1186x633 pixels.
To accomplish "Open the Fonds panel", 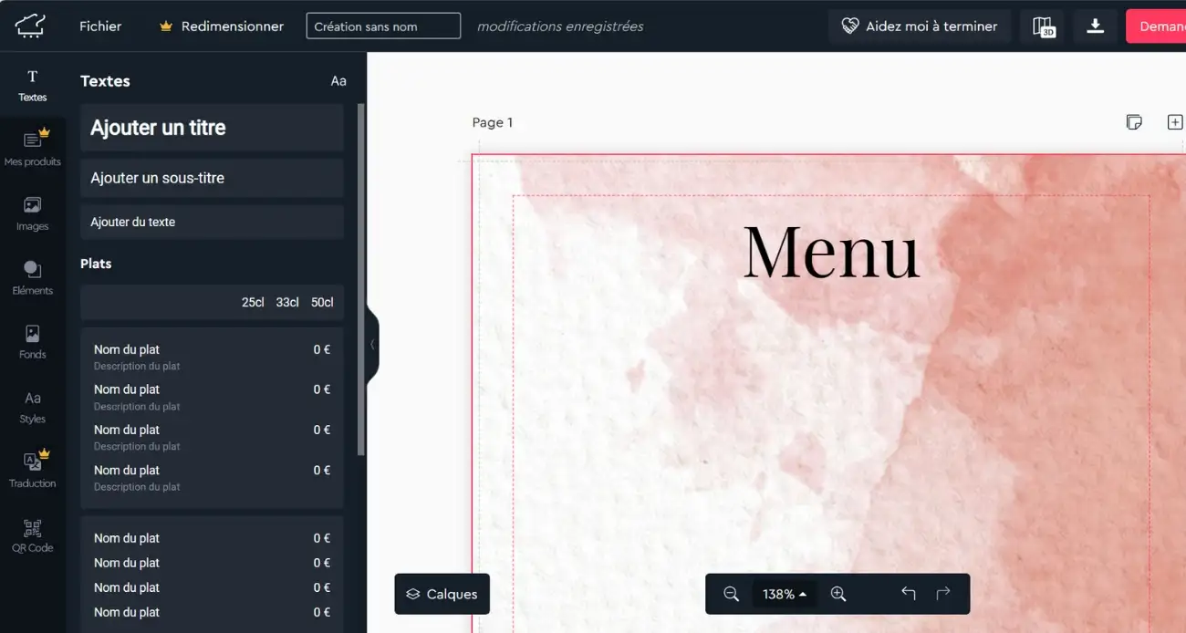I will pyautogui.click(x=33, y=342).
